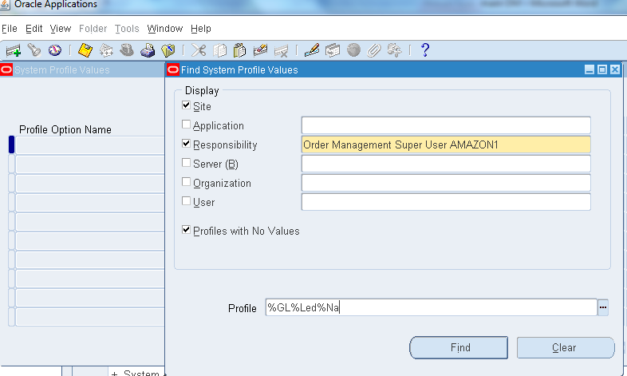
Task: Click the Profile Option Name column header
Action: (65, 129)
